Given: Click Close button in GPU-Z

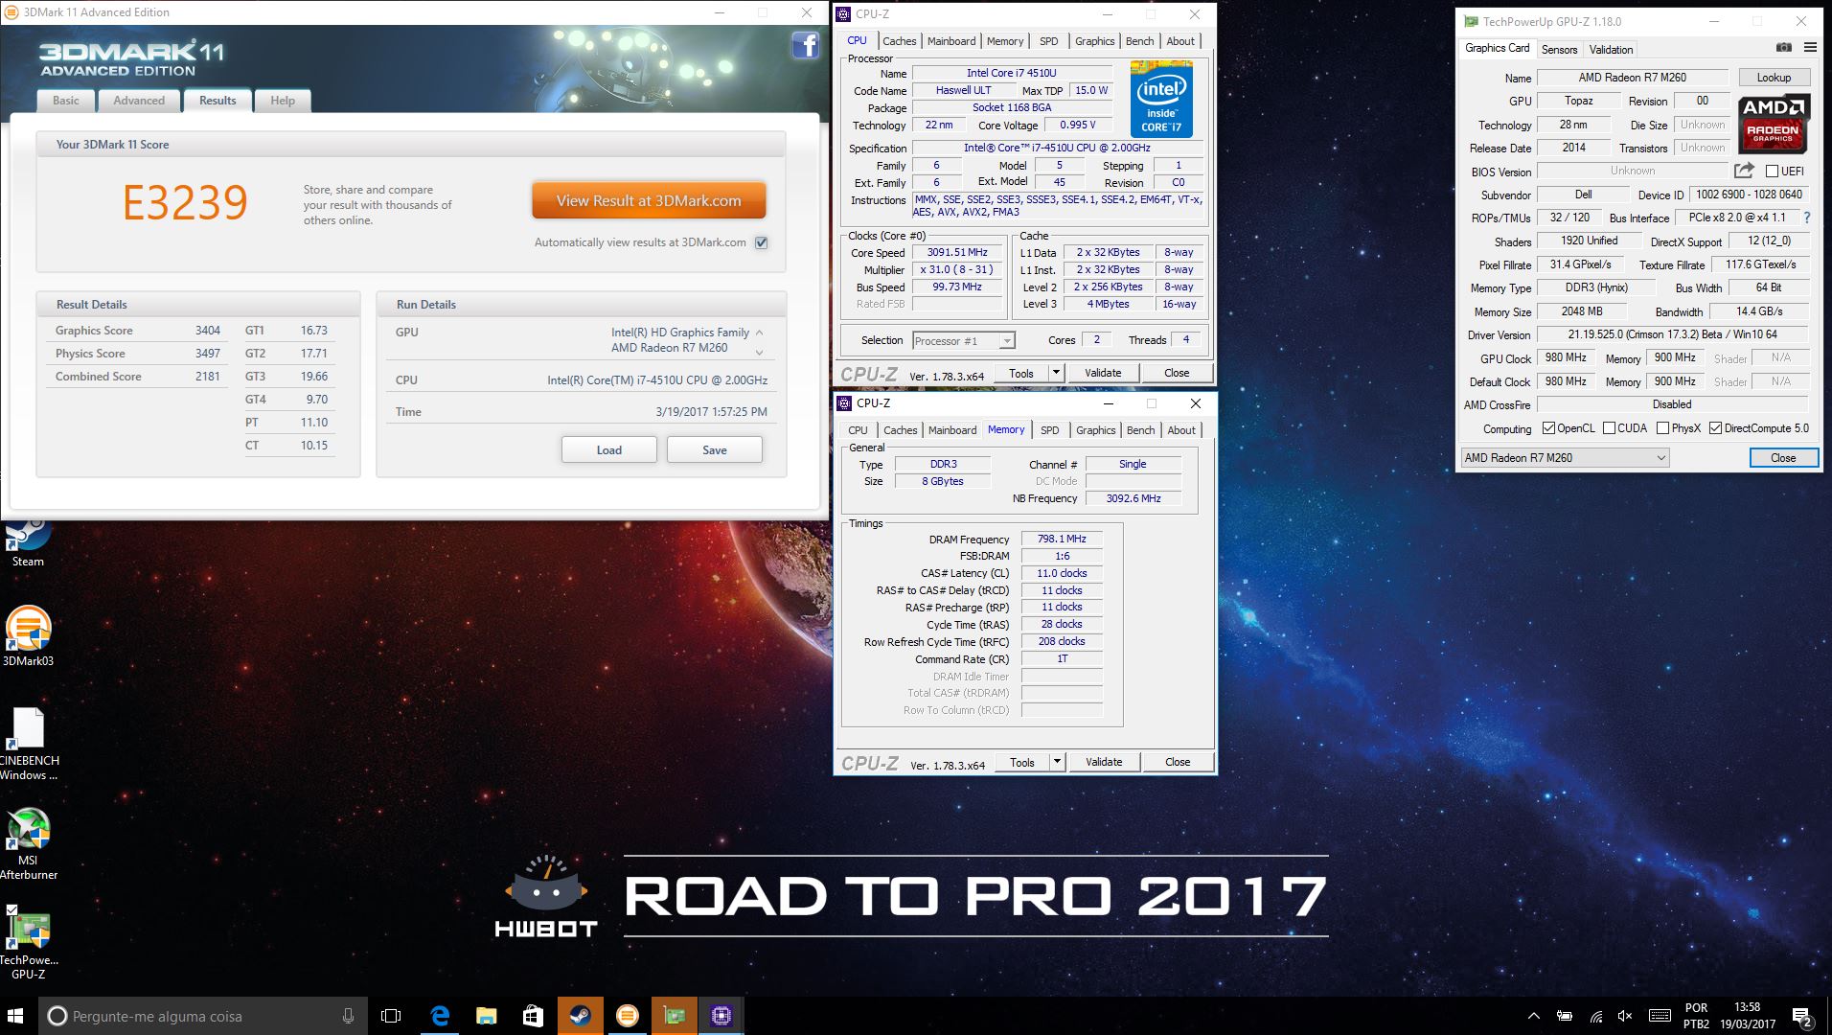Looking at the screenshot, I should (x=1783, y=458).
